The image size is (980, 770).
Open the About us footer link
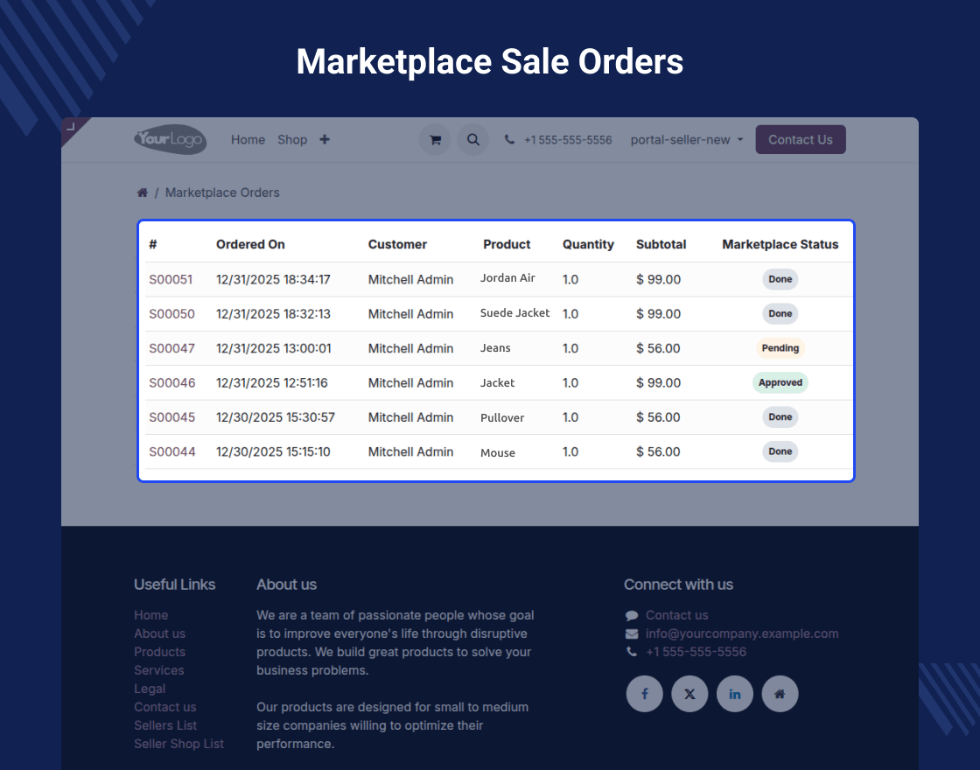[x=159, y=633]
